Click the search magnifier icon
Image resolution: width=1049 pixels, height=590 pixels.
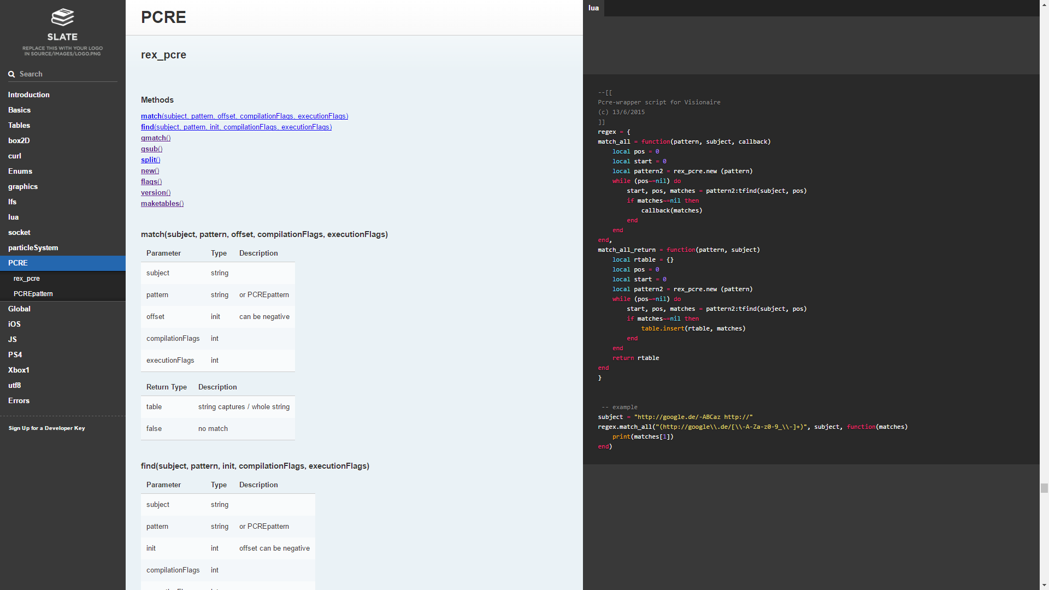11,74
